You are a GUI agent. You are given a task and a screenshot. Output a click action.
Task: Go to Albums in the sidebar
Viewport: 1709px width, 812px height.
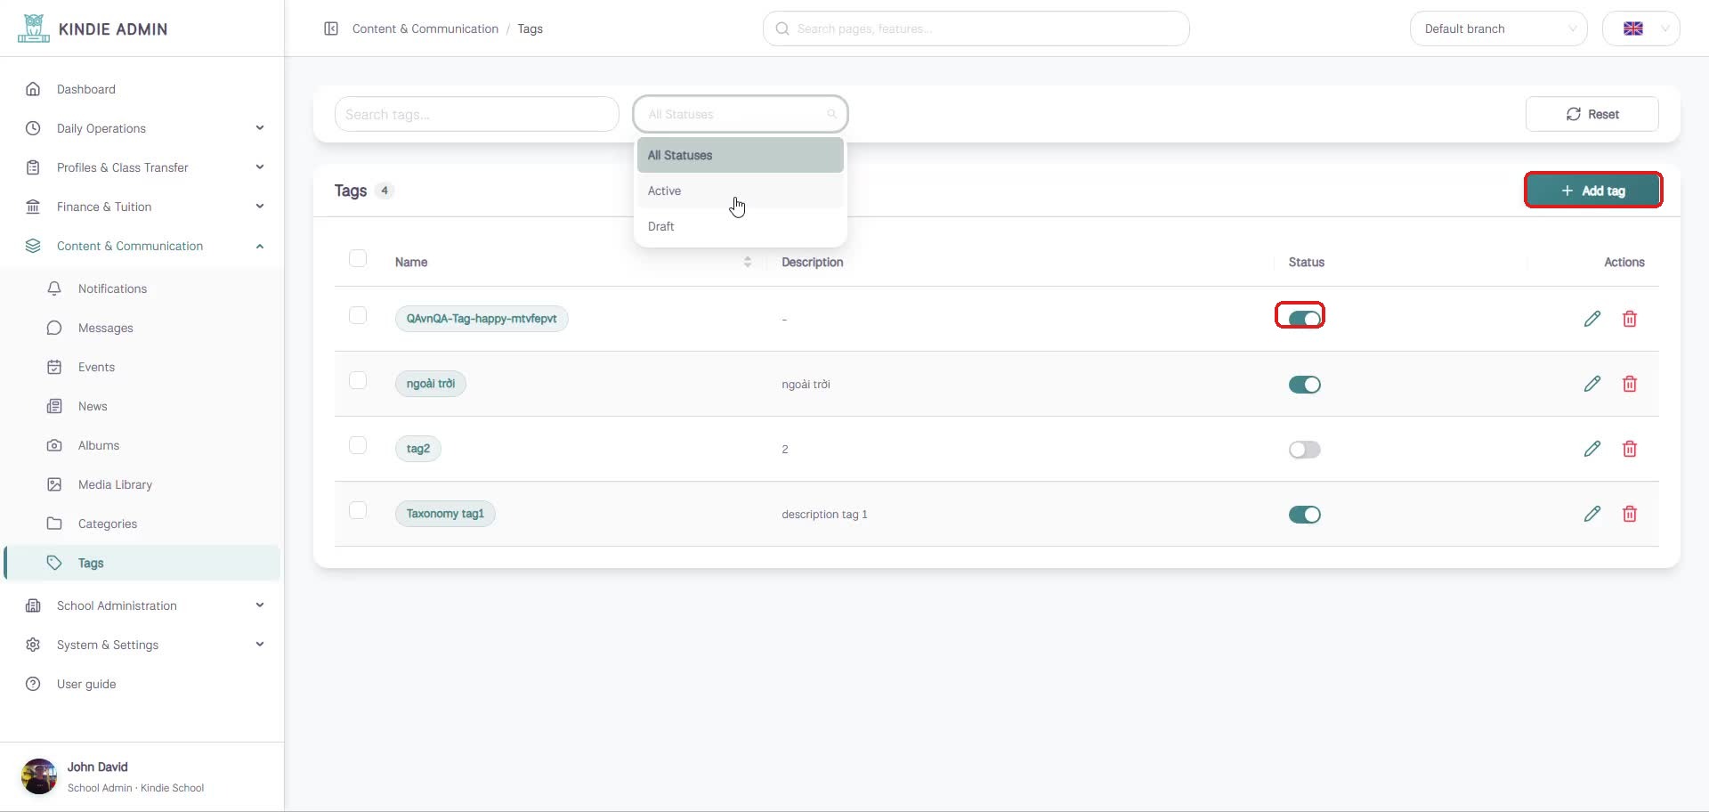(99, 445)
